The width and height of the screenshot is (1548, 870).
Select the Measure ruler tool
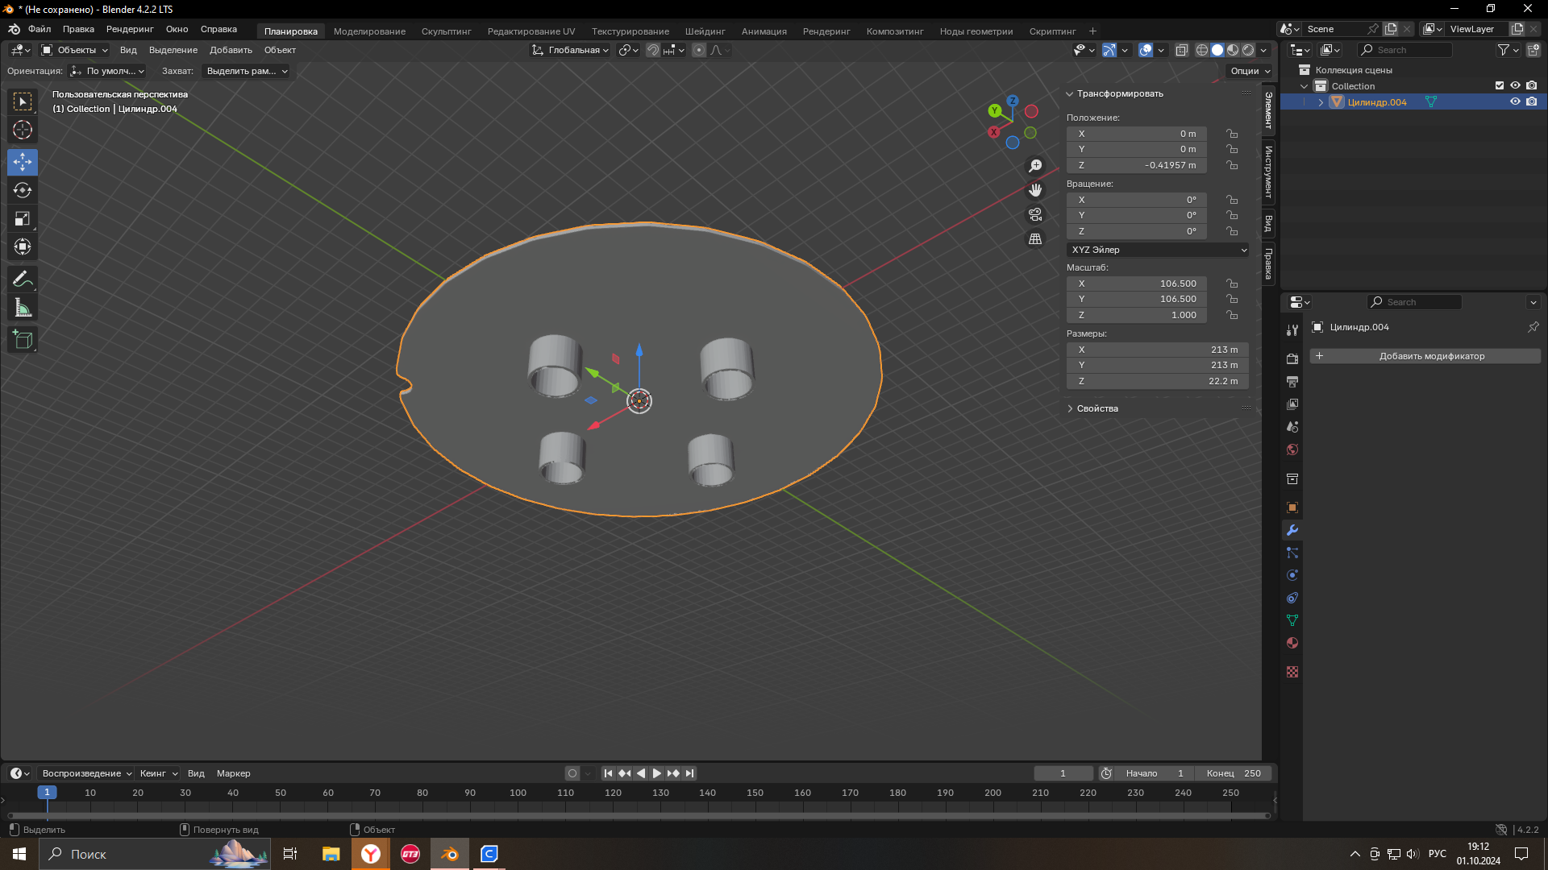click(x=23, y=308)
